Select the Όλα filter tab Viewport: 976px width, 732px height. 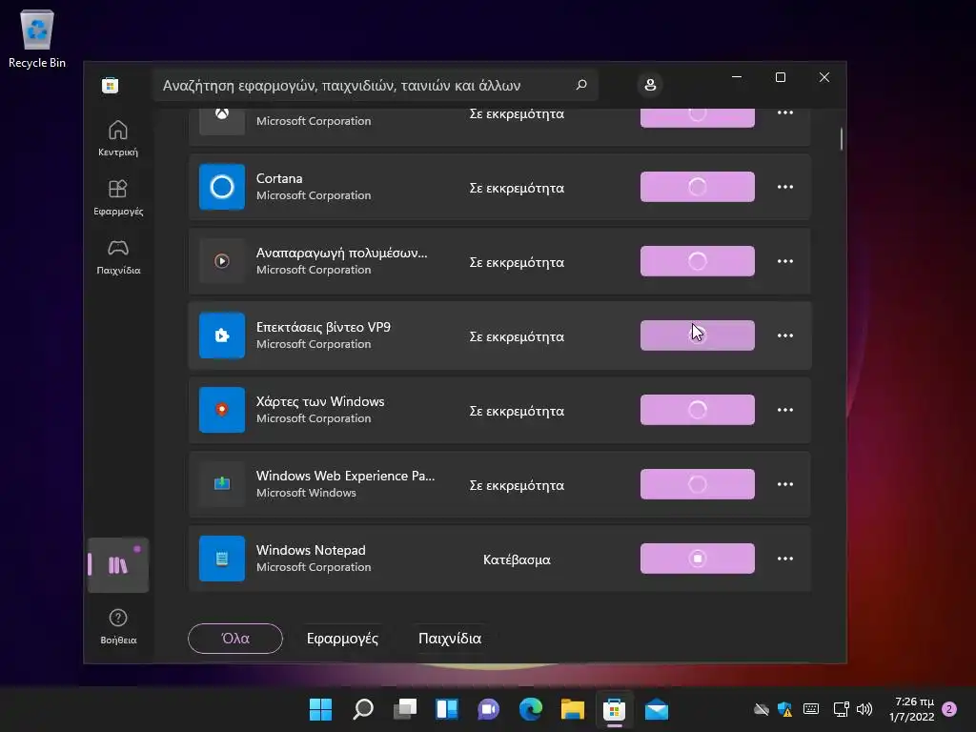coord(235,638)
